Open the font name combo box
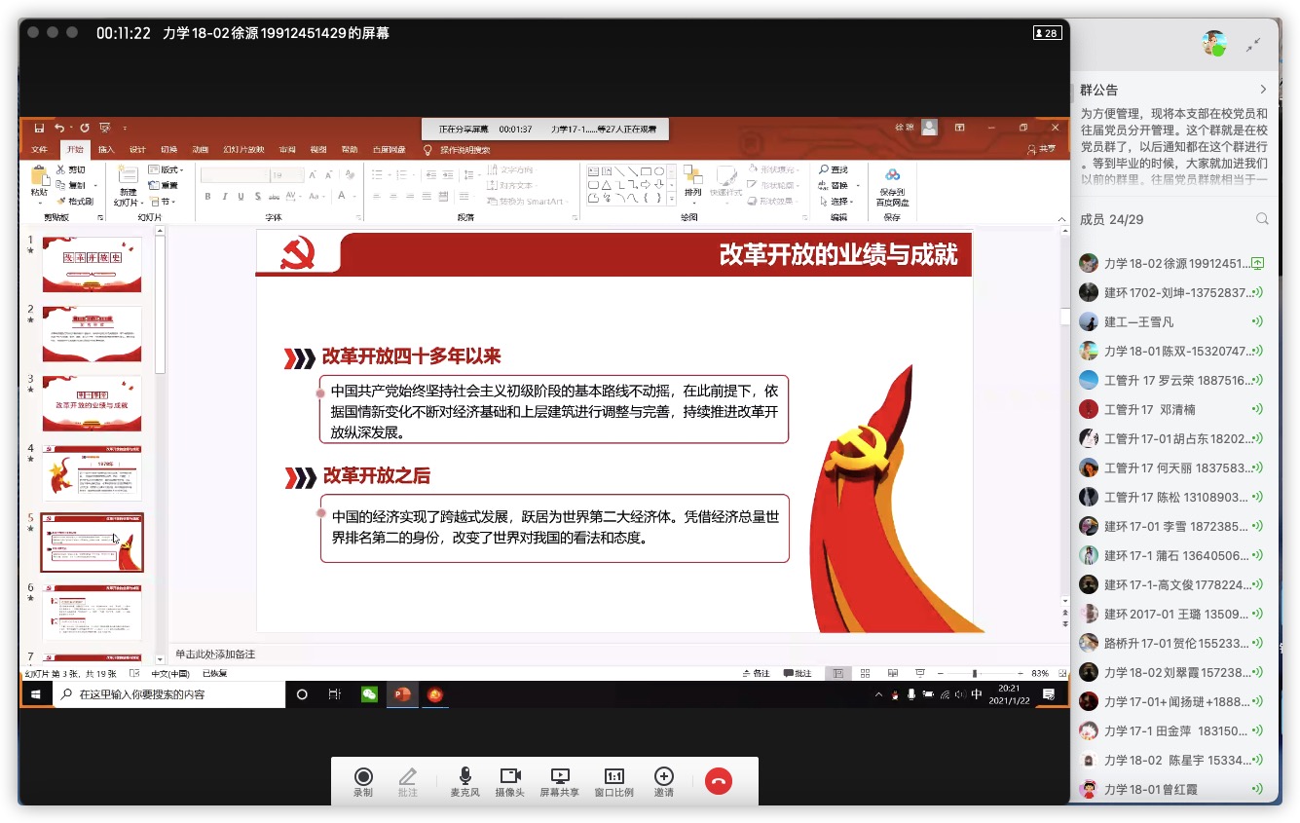 tap(235, 175)
